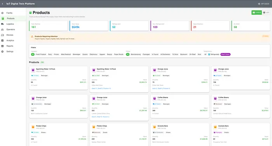
Task: Click the orange icon on the Granola Bars card, quantity 305
Action: click(154, 127)
